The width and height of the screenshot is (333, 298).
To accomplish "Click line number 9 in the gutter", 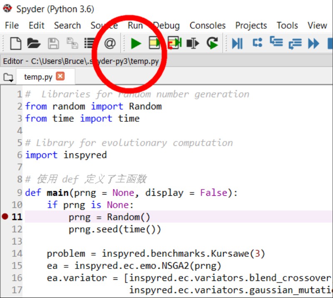I will coord(20,192).
